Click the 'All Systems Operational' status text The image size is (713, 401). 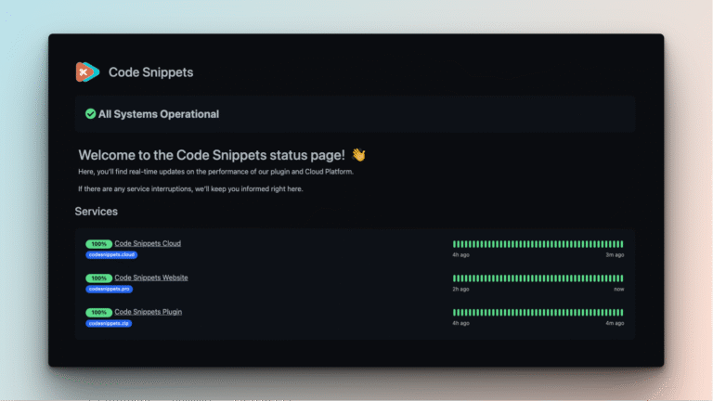click(x=158, y=113)
